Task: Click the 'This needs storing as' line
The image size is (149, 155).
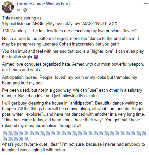Action: click(x=22, y=18)
